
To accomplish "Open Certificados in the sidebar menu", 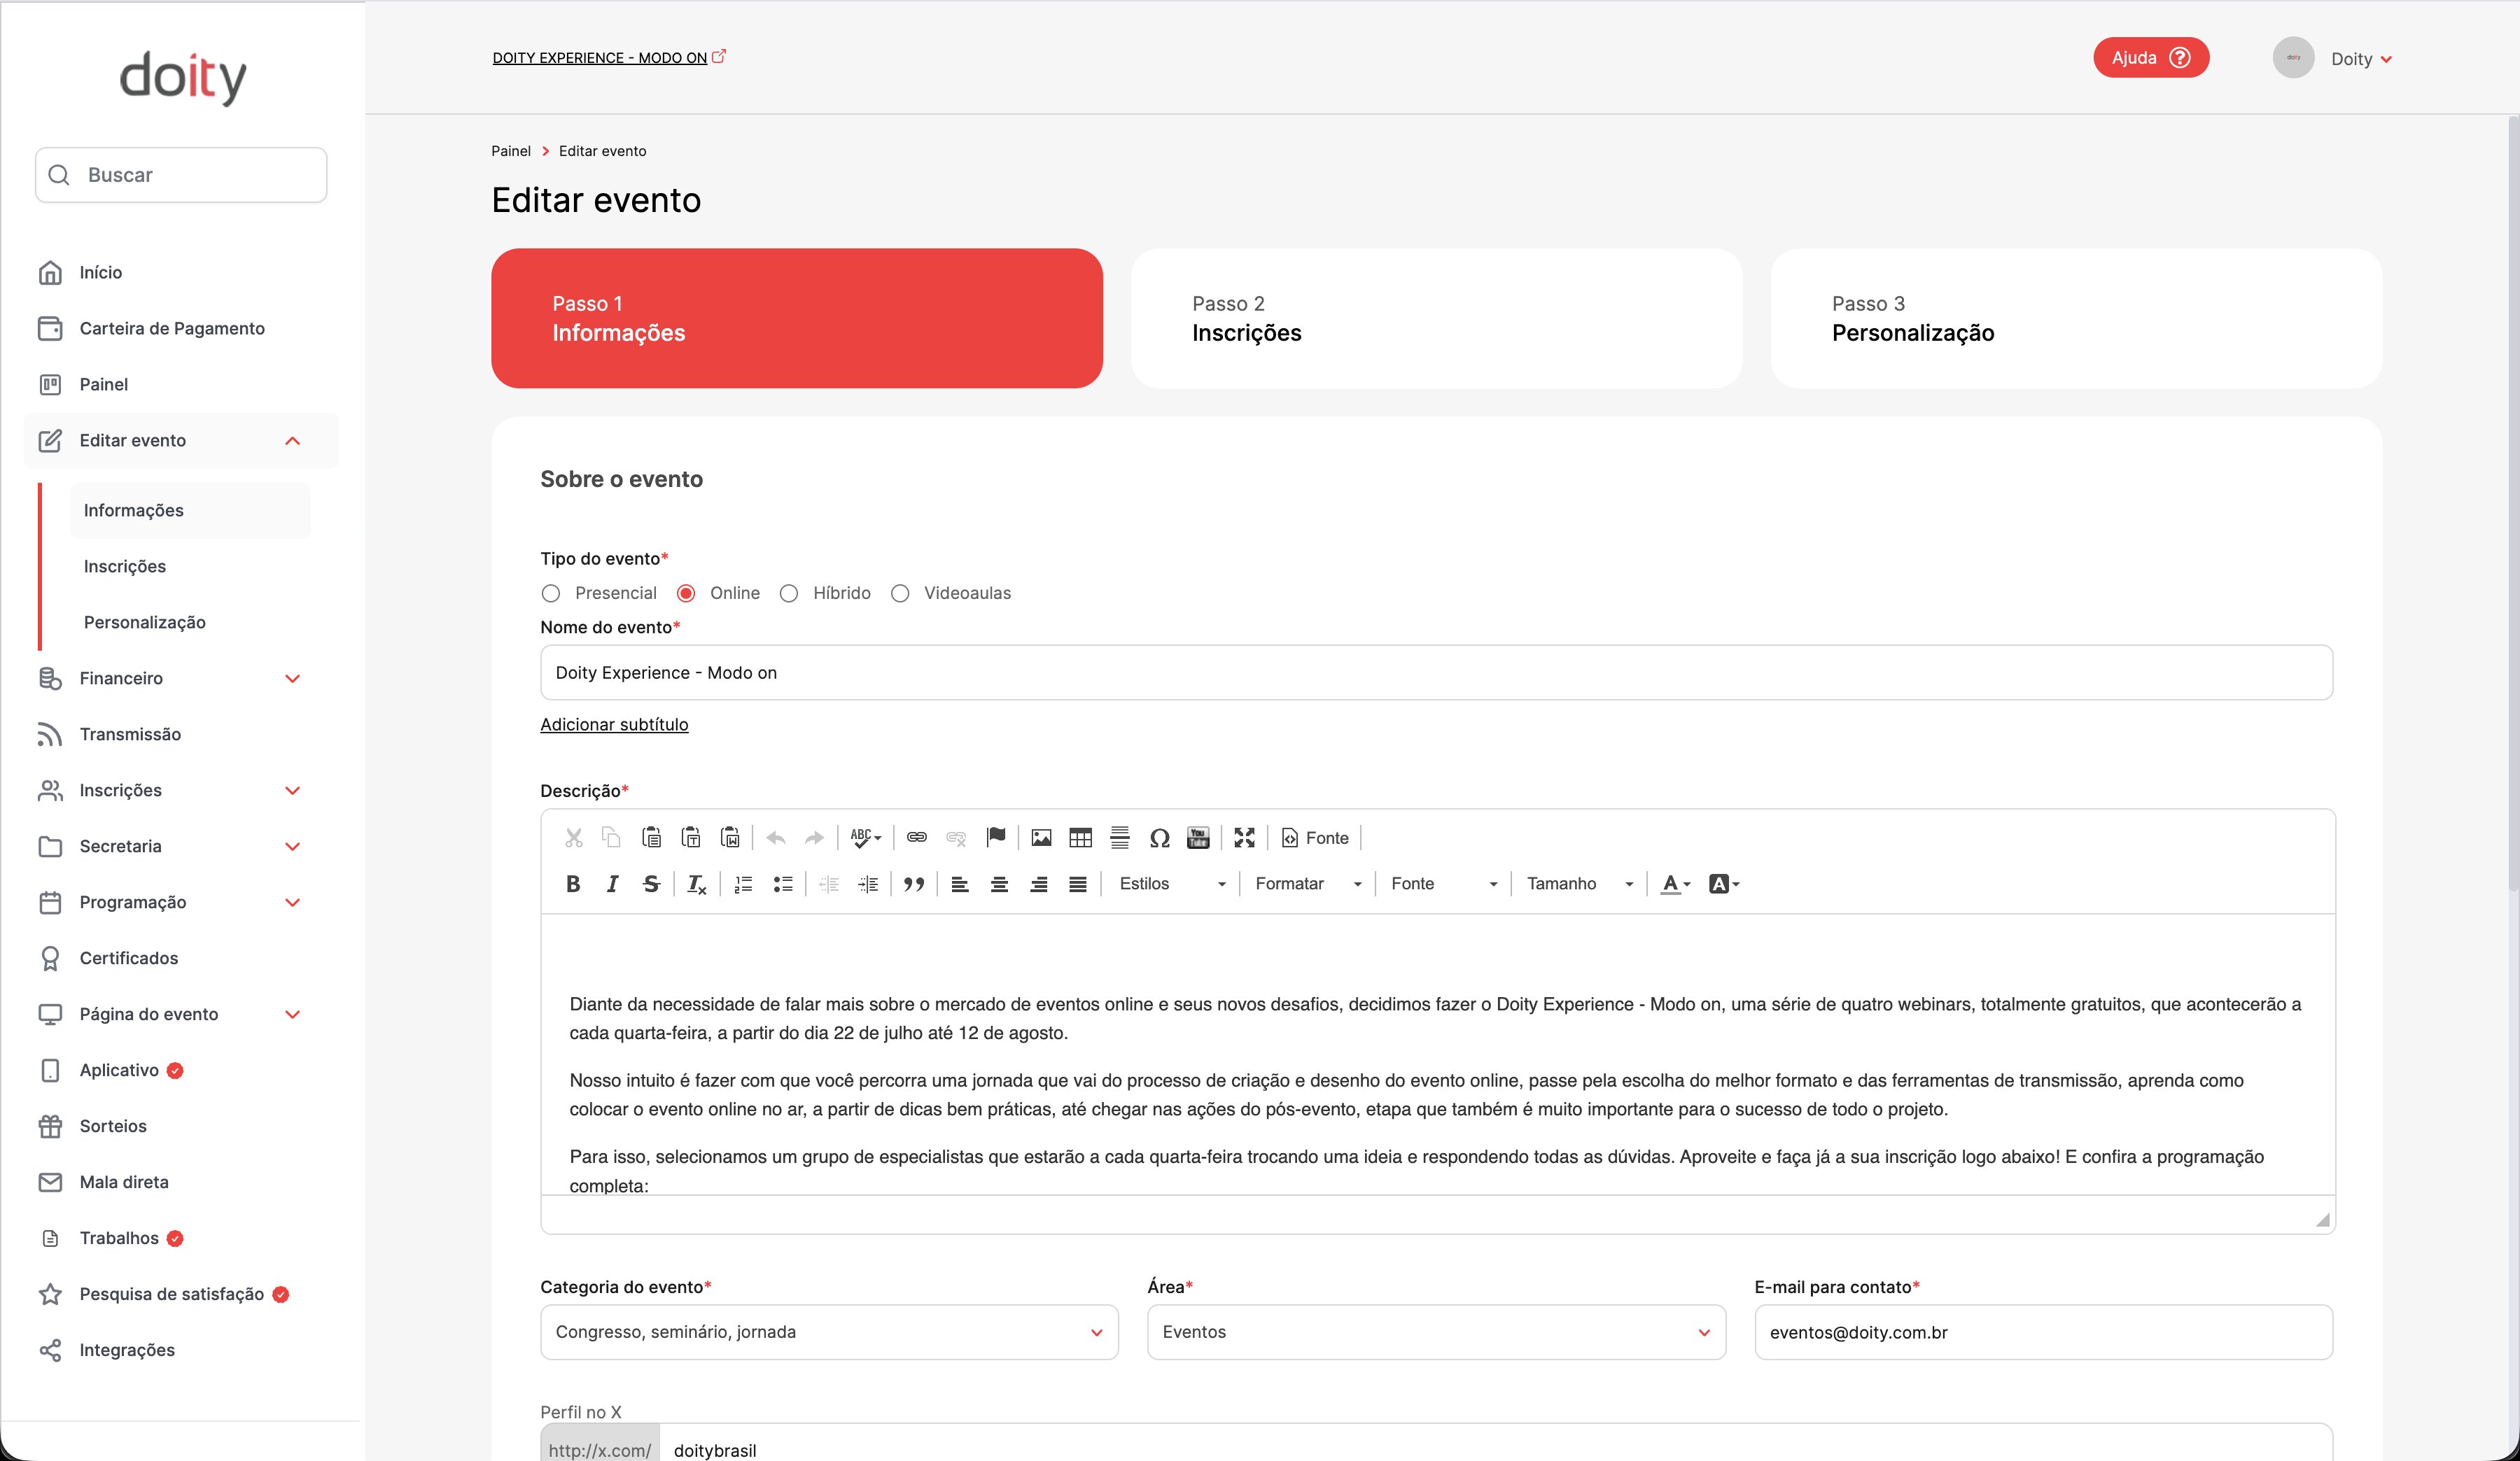I will pos(129,959).
